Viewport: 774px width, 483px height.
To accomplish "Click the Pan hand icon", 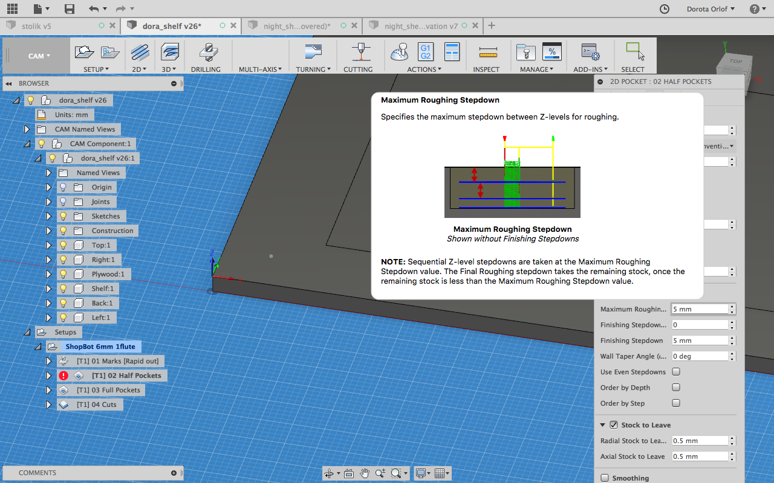I will click(365, 473).
